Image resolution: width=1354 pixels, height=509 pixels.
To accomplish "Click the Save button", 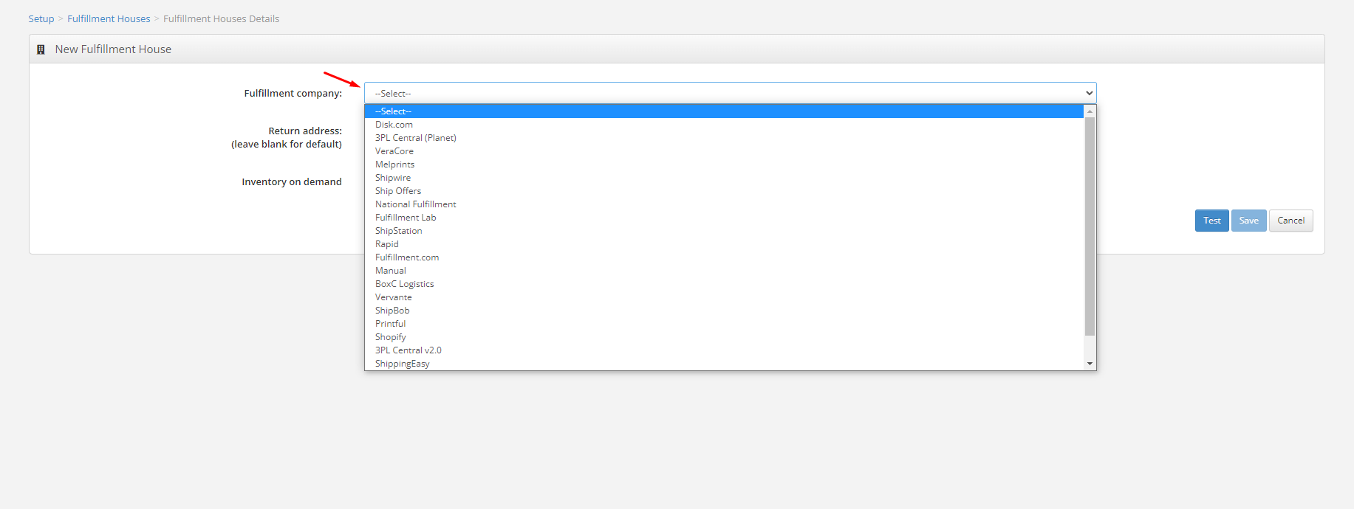I will pyautogui.click(x=1249, y=221).
